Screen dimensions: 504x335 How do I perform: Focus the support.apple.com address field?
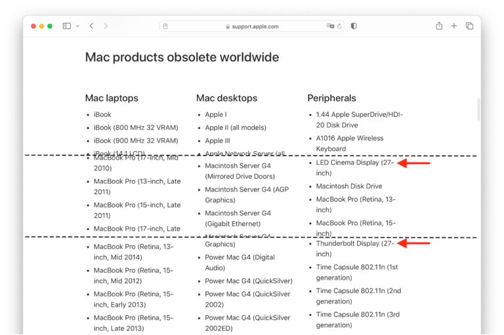[x=252, y=26]
